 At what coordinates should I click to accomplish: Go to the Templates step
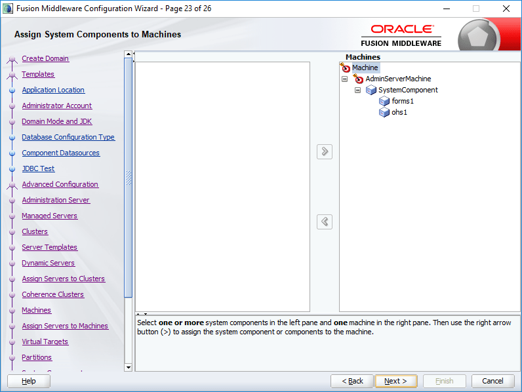point(38,74)
